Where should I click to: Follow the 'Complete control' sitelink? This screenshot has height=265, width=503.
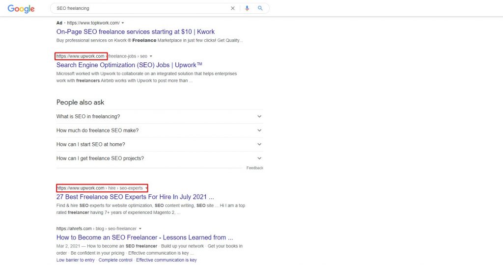[x=115, y=260]
